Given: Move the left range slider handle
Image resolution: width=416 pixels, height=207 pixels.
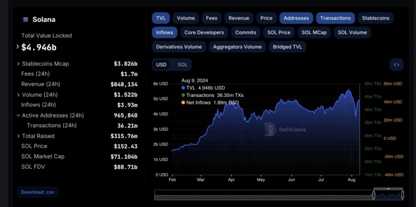Looking at the screenshot, I should tap(374, 195).
